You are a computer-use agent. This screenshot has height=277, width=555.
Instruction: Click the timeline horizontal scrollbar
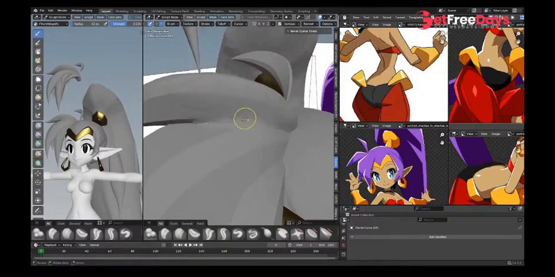tap(184, 257)
